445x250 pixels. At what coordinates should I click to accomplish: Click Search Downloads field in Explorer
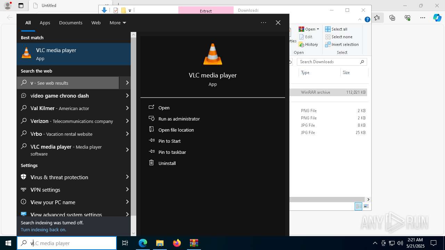[x=332, y=62]
